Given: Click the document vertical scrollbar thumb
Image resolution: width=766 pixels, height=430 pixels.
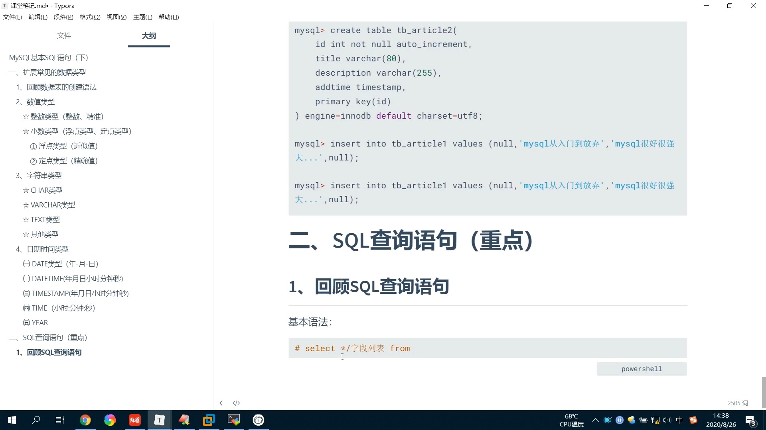Looking at the screenshot, I should tap(764, 392).
